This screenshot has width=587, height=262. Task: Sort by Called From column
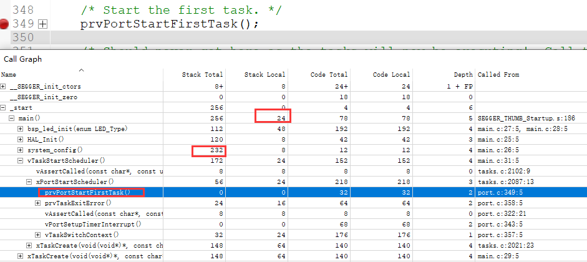tap(531, 74)
